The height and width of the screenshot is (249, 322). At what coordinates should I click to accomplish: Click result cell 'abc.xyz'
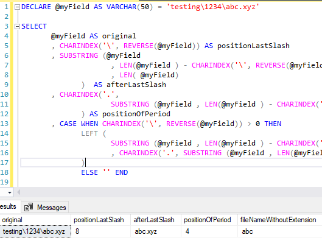click(x=156, y=231)
